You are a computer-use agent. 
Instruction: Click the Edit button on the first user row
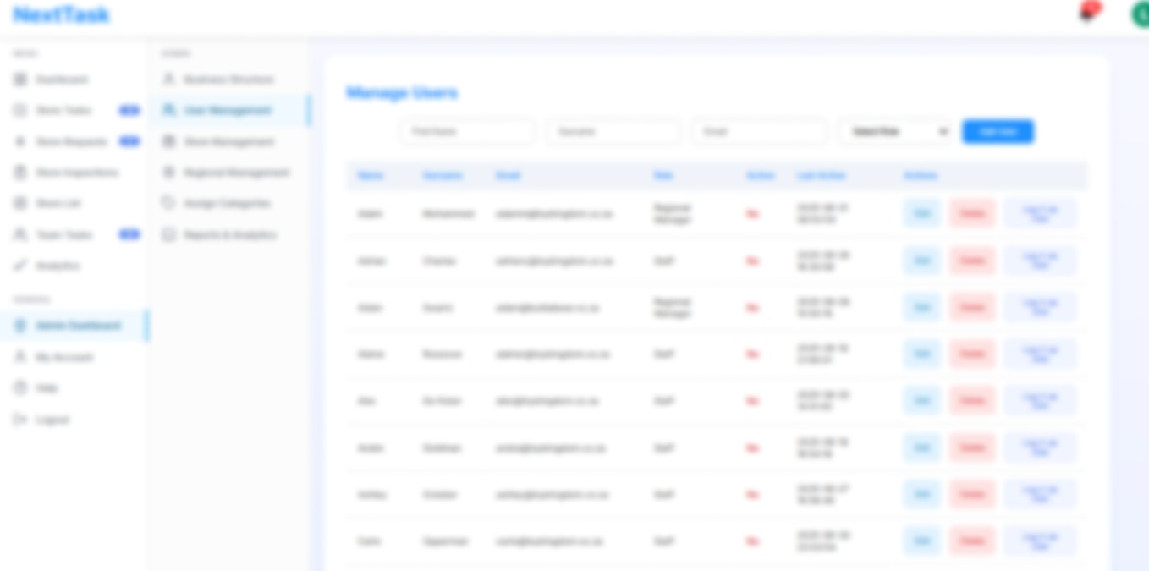[x=921, y=213]
